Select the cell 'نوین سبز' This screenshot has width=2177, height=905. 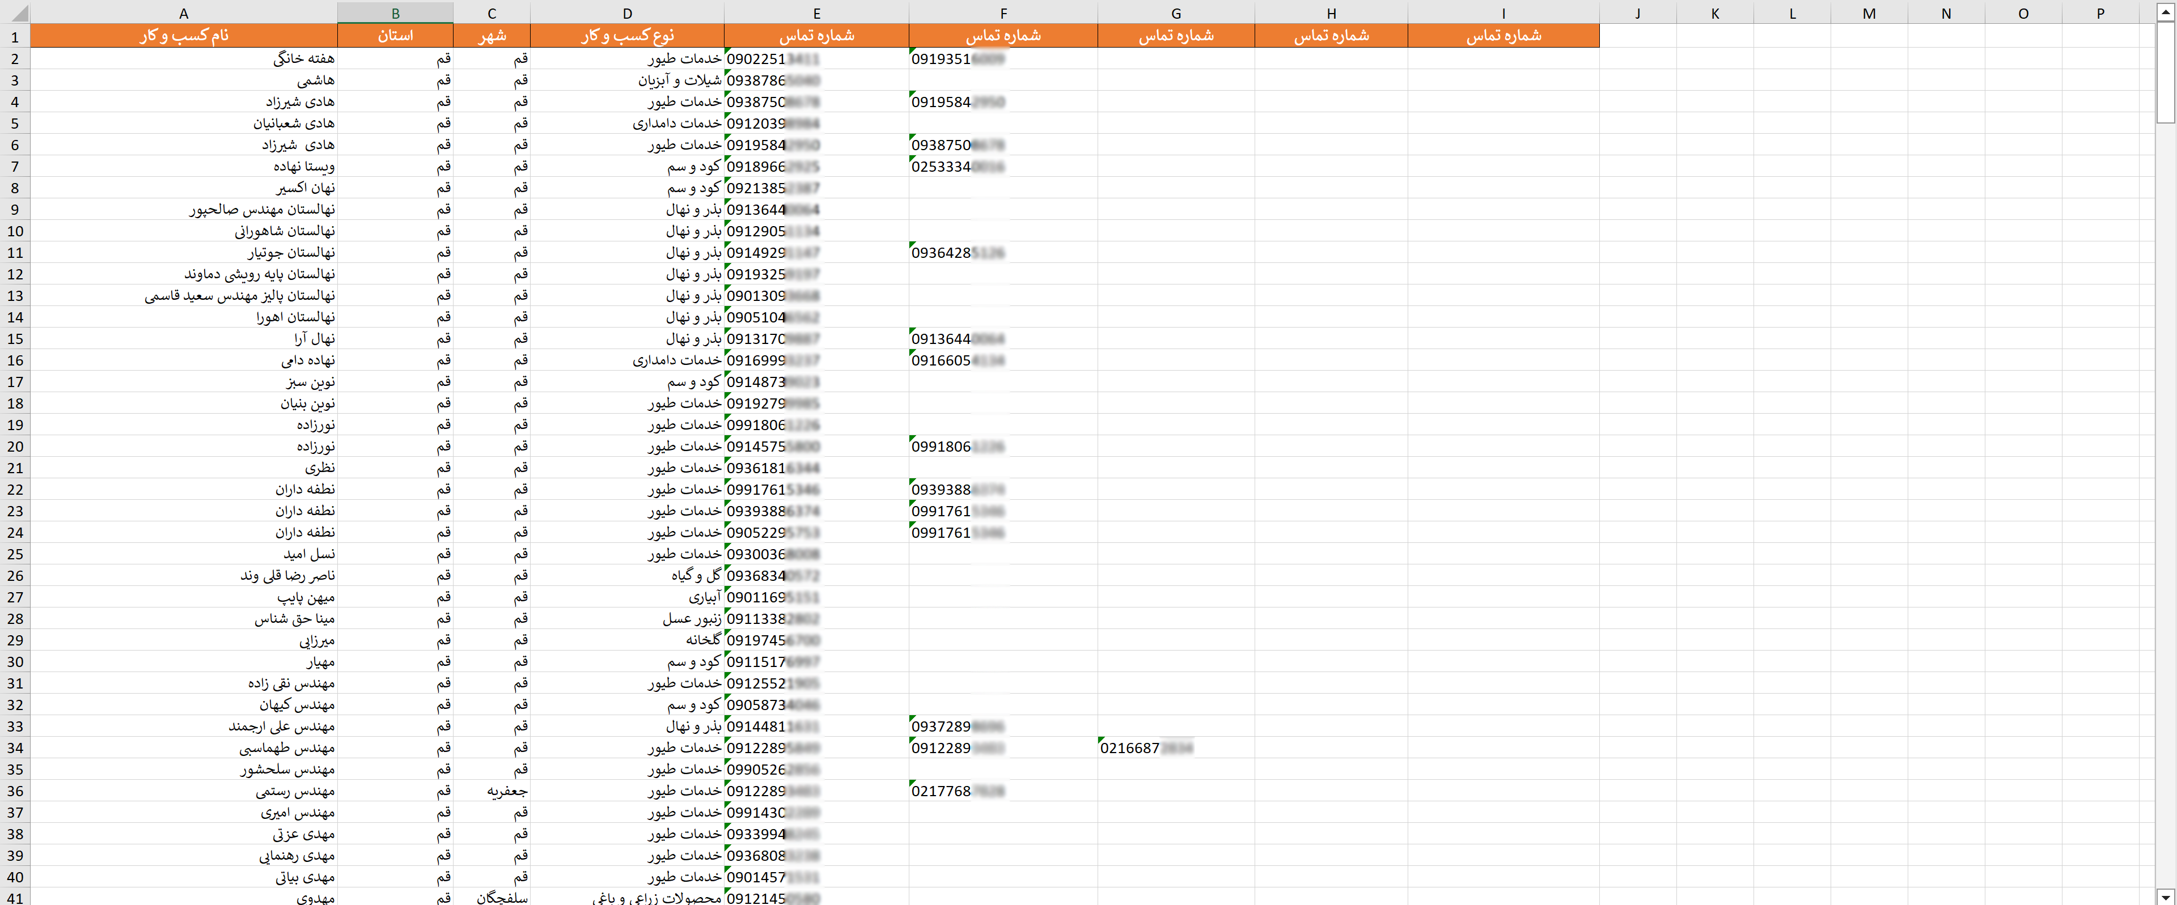click(183, 382)
